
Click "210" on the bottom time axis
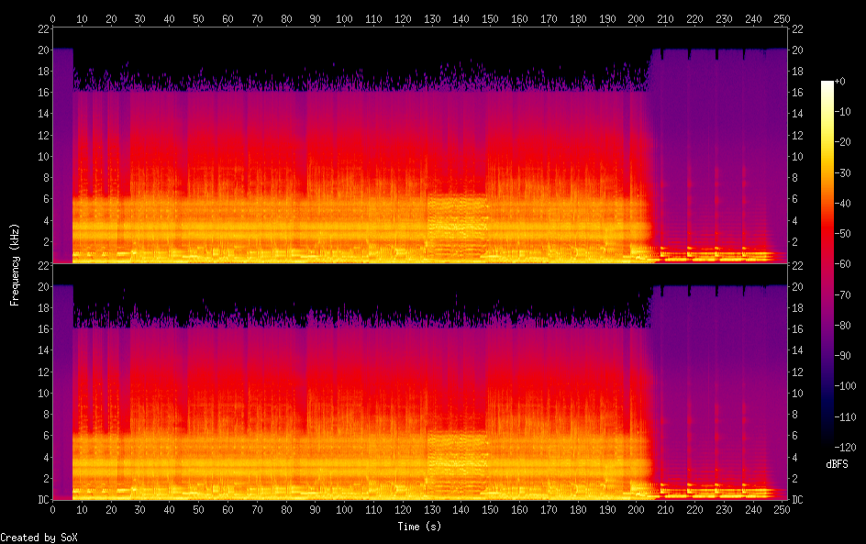tap(665, 510)
